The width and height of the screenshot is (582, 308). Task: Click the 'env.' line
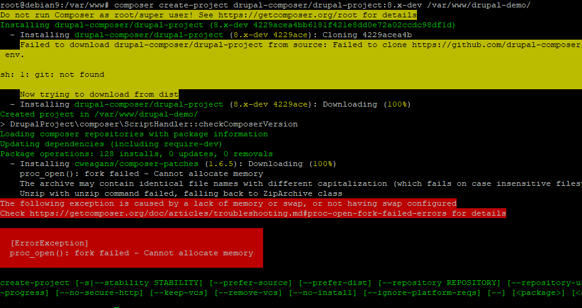click(x=15, y=55)
